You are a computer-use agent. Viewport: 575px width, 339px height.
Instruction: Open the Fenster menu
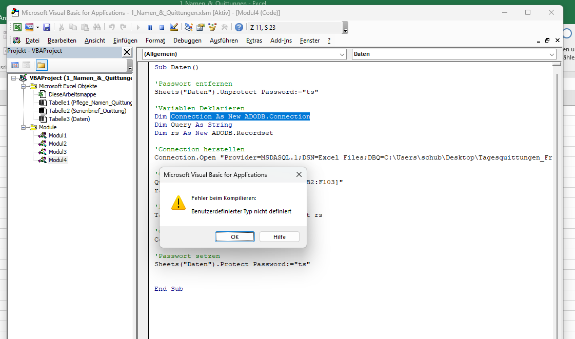309,41
